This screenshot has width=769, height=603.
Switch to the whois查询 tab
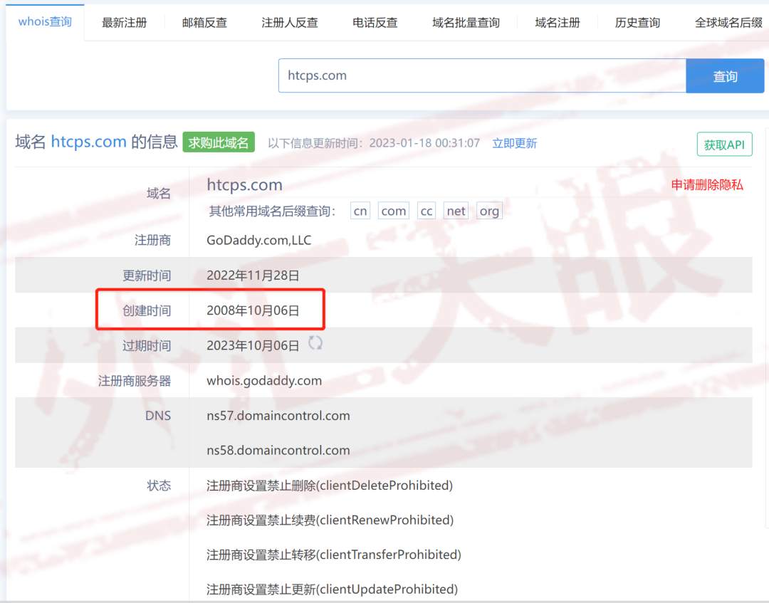pyautogui.click(x=45, y=21)
